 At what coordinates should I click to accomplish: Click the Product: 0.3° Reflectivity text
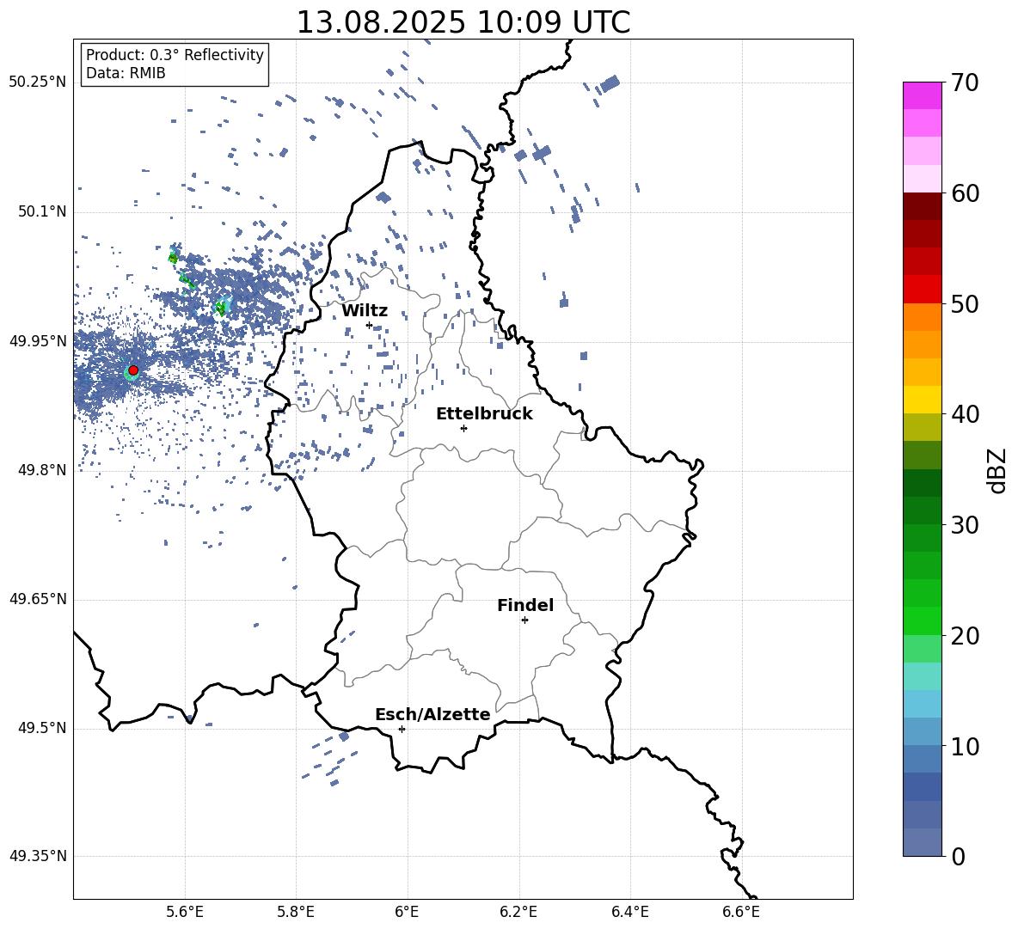(x=175, y=55)
